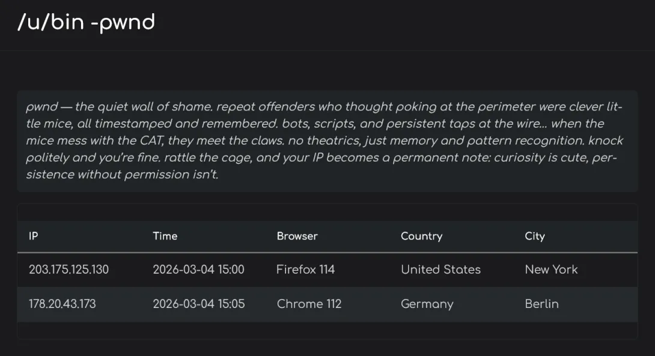This screenshot has height=356, width=655.
Task: Click the Firefox 114 browser cell
Action: 305,270
